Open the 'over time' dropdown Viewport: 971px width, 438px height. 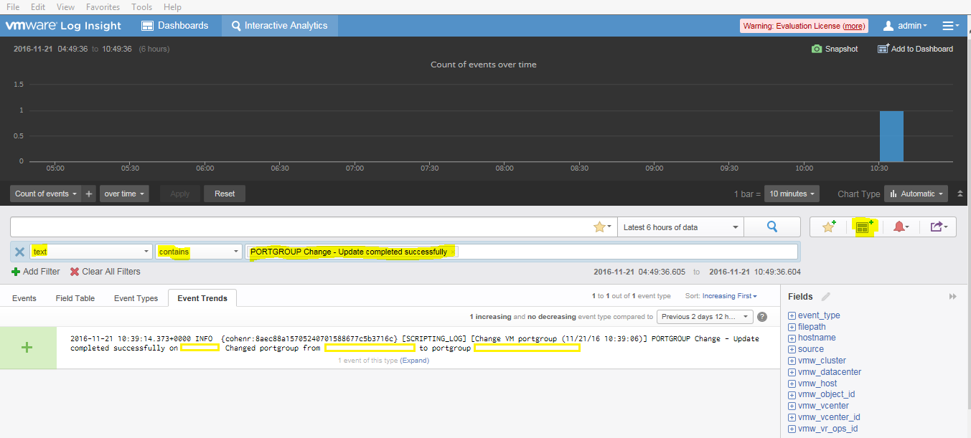(124, 194)
